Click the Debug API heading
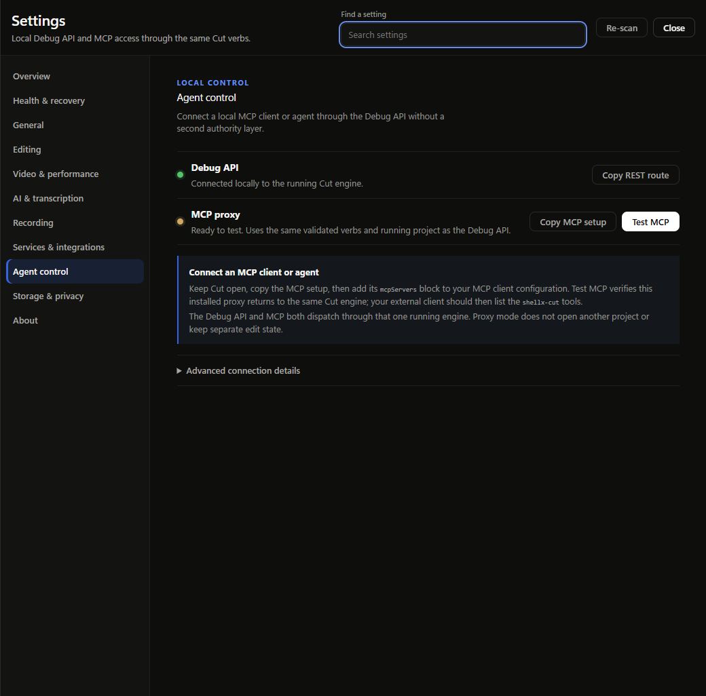The height and width of the screenshot is (696, 706). click(x=215, y=168)
